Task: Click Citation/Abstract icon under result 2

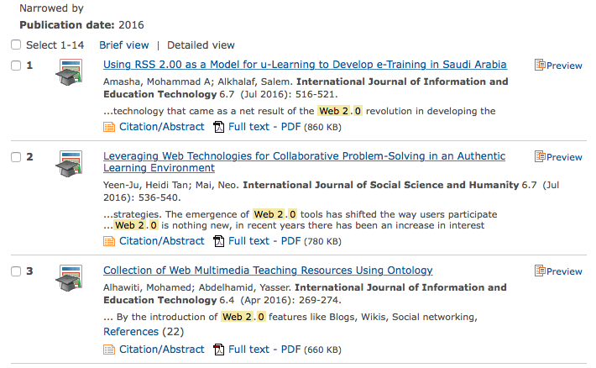Action: [x=108, y=241]
